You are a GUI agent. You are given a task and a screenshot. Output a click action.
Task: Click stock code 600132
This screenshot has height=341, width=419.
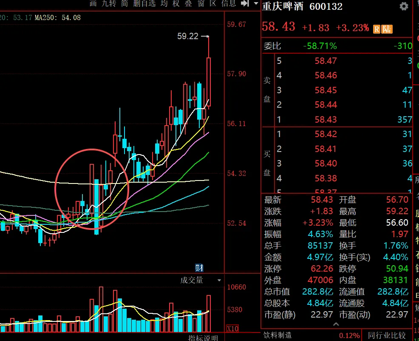(x=326, y=6)
